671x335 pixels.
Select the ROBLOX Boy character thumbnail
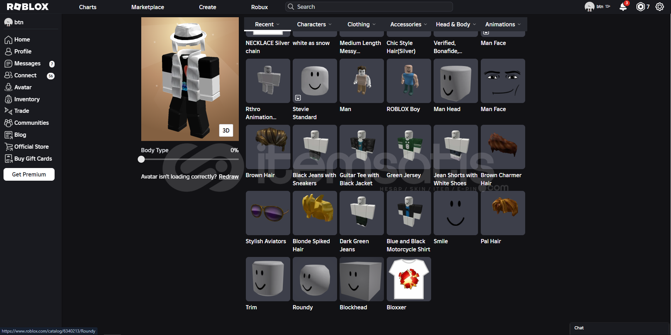click(409, 81)
